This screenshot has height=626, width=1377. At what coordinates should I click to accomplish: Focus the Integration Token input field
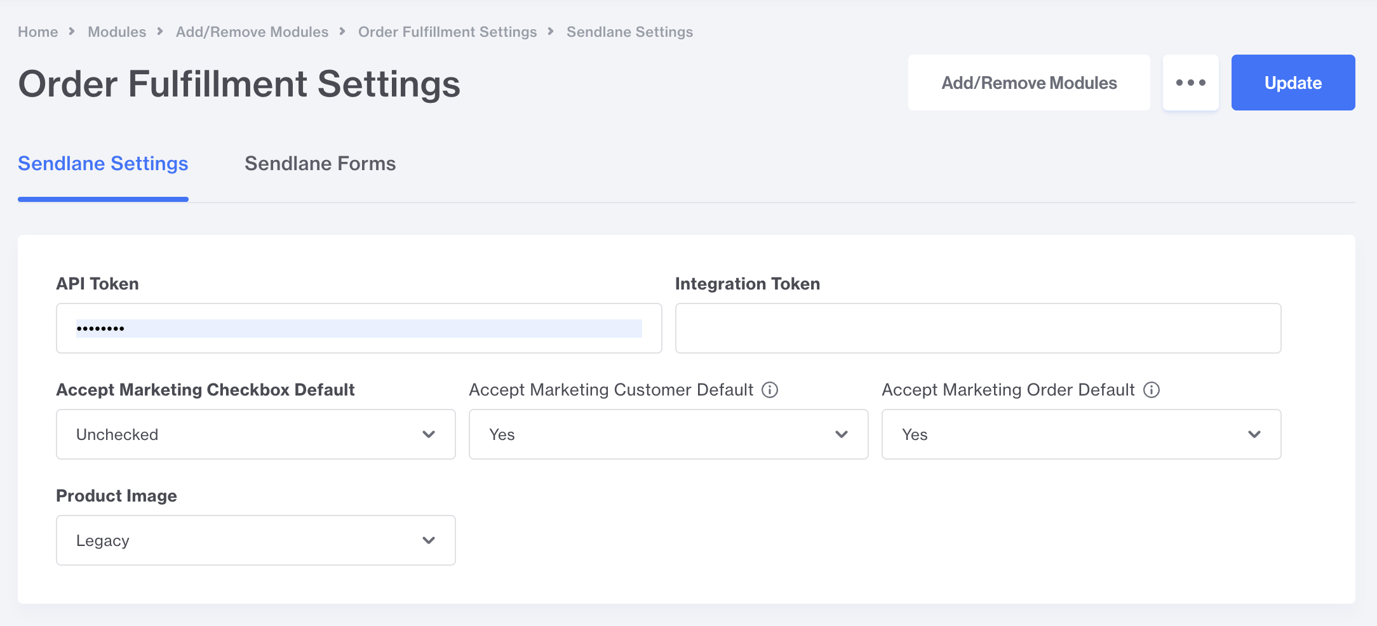pyautogui.click(x=978, y=328)
